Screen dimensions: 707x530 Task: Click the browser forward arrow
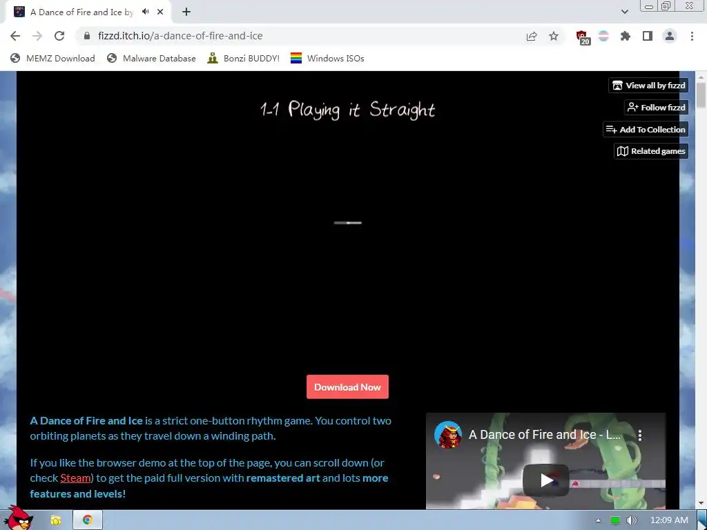click(37, 36)
